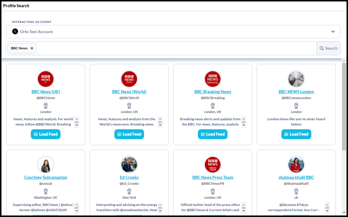Open Ed Crooks profile photo
Viewport: 348px width, 217px height.
pyautogui.click(x=129, y=165)
